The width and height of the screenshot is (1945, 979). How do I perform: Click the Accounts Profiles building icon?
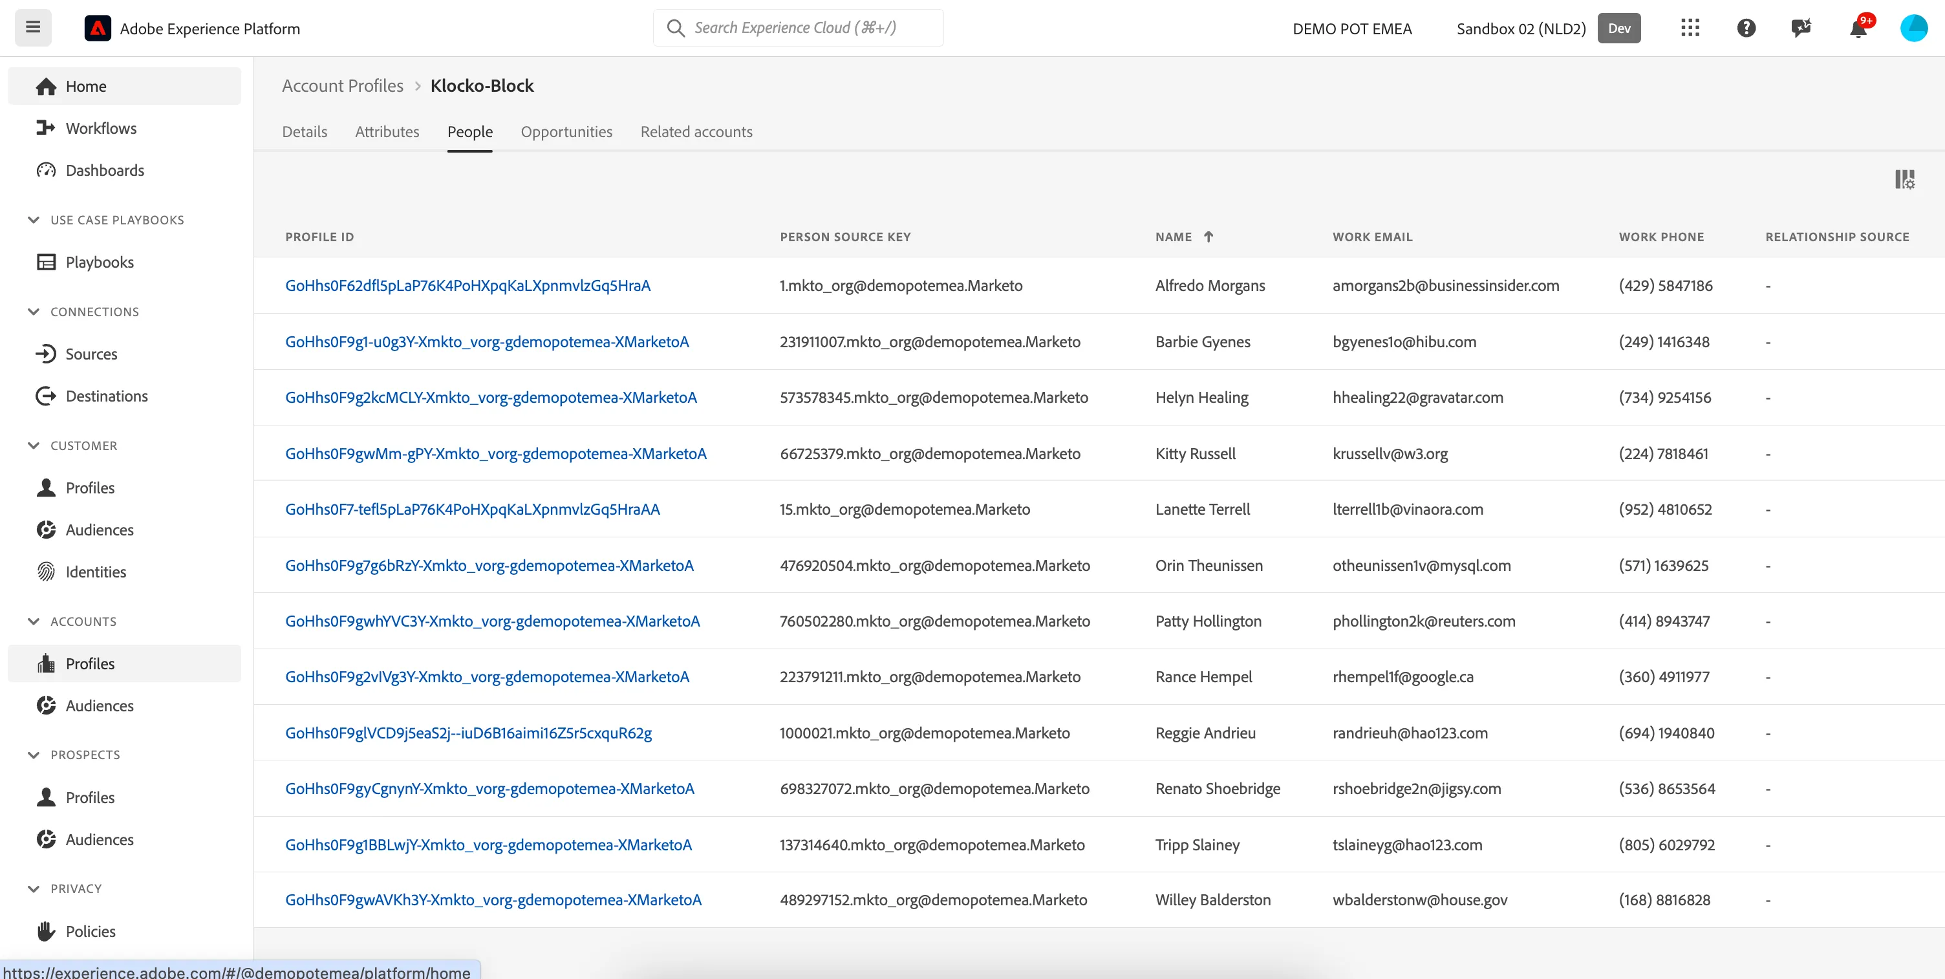46,664
